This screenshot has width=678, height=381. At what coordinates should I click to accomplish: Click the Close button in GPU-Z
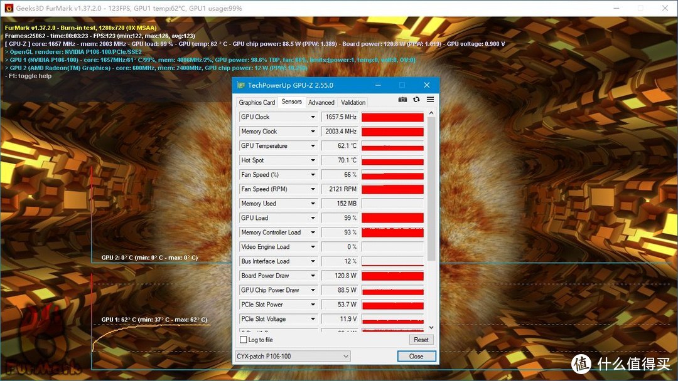pyautogui.click(x=416, y=357)
